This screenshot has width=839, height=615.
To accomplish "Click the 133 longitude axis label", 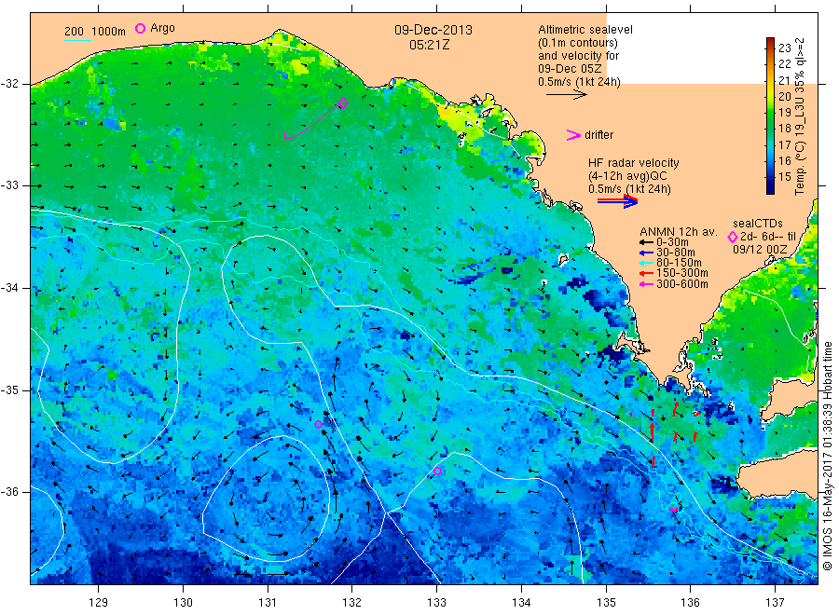I will (x=436, y=603).
